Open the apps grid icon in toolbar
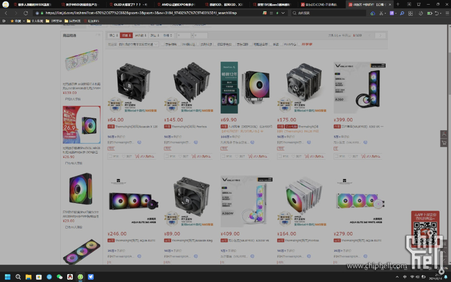This screenshot has height=282, width=451. click(411, 13)
